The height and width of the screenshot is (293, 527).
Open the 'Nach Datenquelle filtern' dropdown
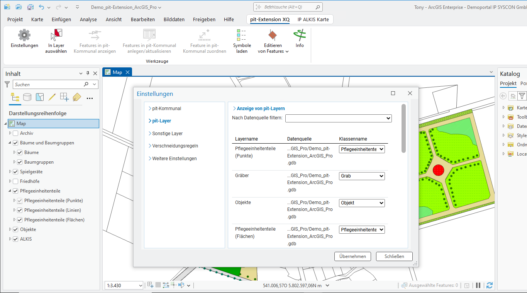pos(388,118)
